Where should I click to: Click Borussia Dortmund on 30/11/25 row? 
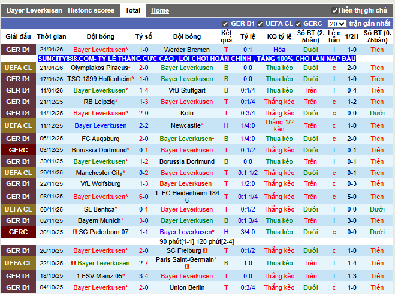[x=186, y=161]
